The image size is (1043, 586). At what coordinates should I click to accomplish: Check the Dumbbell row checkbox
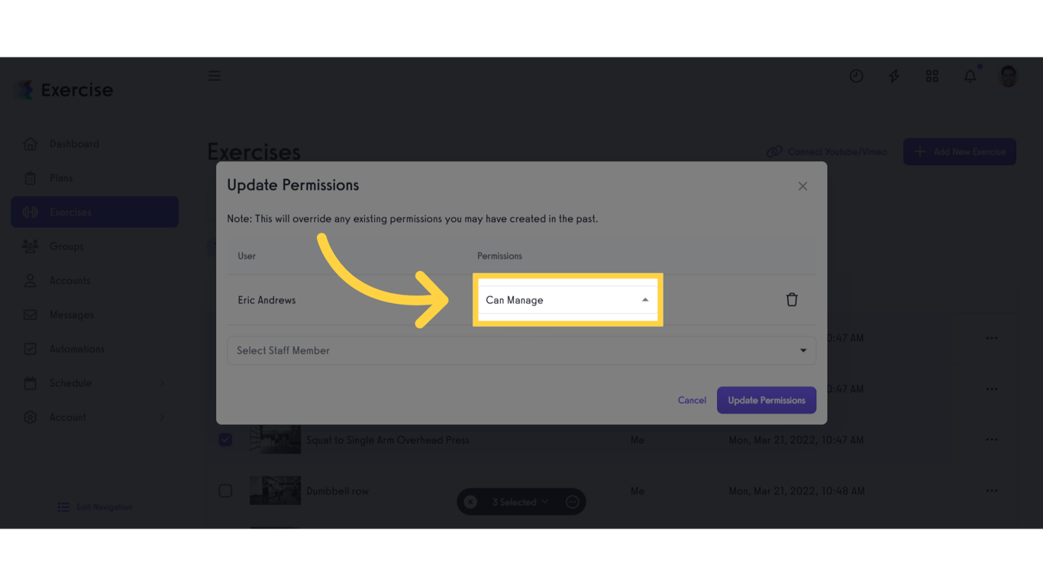tap(225, 491)
